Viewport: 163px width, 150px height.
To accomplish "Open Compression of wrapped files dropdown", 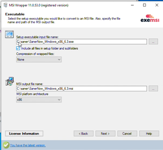I will tap(39, 59).
